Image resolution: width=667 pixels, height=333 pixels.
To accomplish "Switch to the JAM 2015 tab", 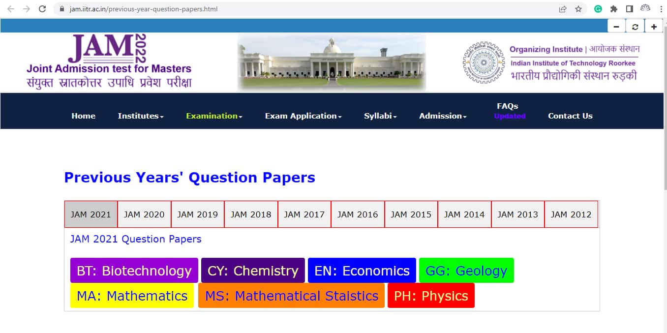I will pyautogui.click(x=411, y=214).
